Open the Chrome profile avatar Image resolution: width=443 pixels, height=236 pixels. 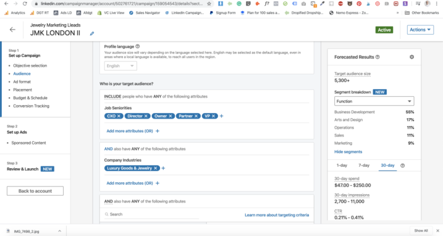pyautogui.click(x=428, y=4)
